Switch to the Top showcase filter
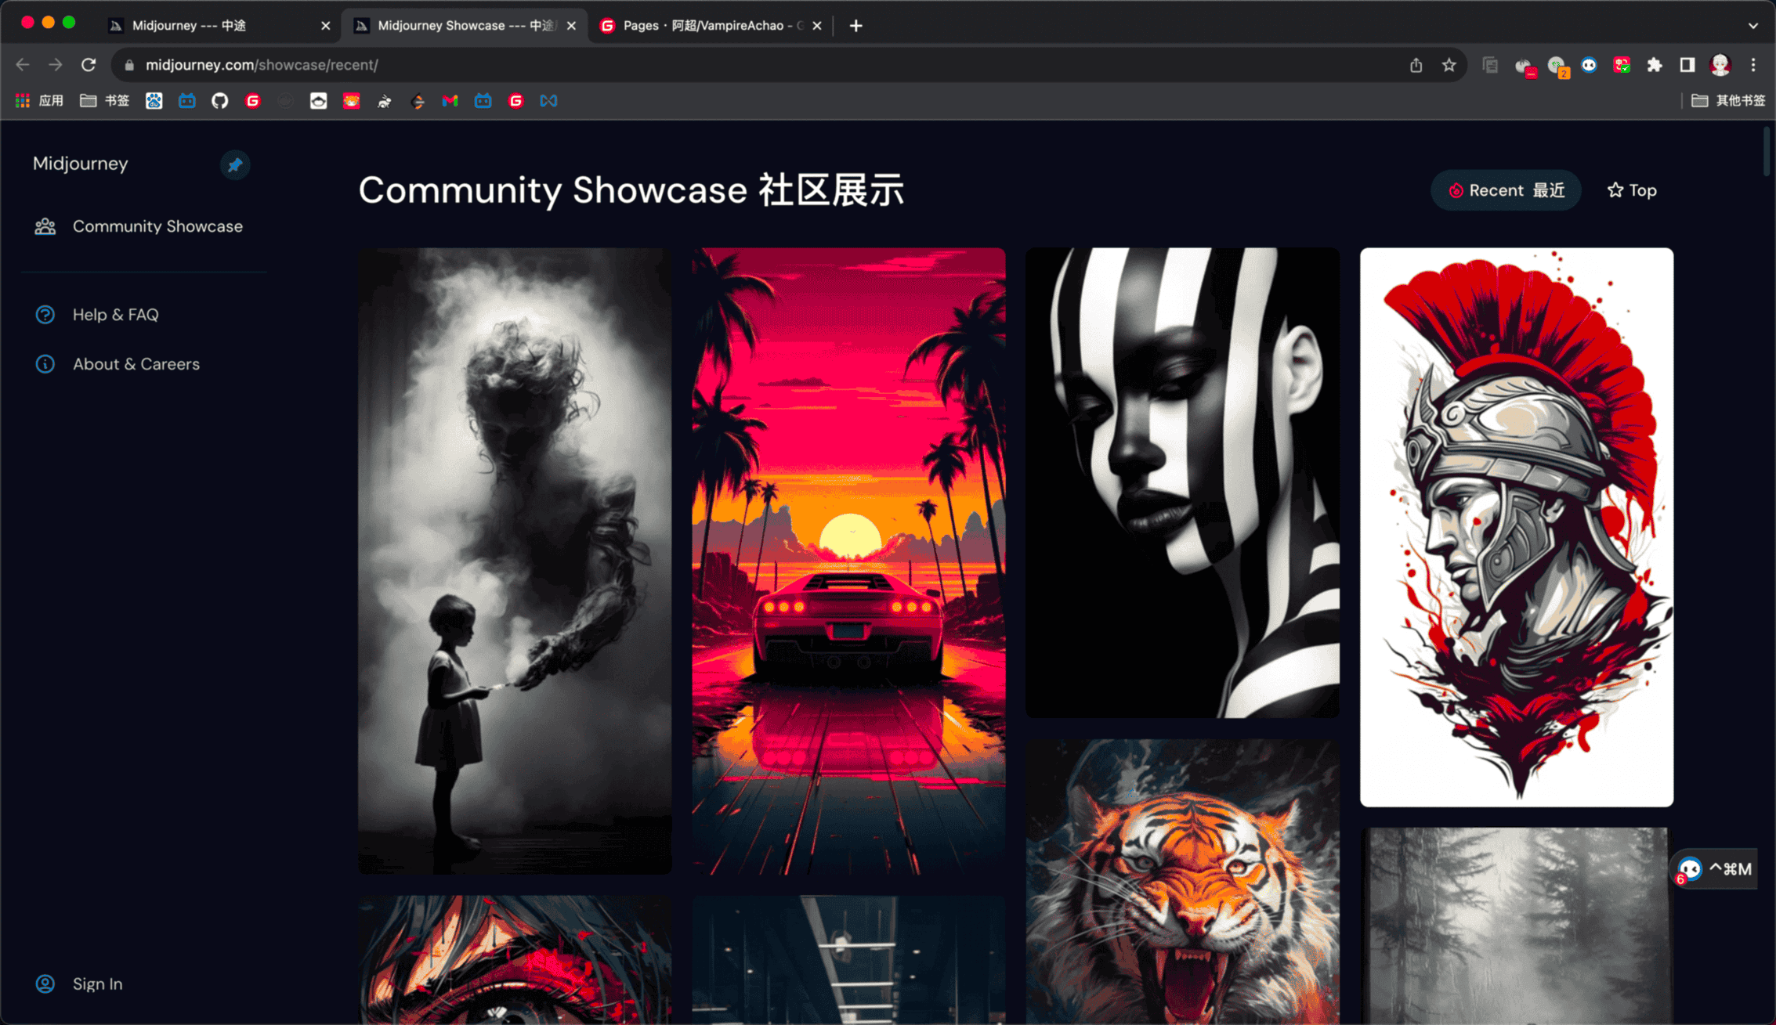The image size is (1776, 1025). pos(1632,190)
